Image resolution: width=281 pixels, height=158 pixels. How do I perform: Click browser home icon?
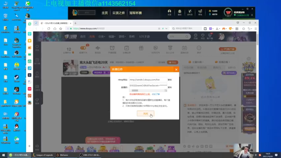55,29
